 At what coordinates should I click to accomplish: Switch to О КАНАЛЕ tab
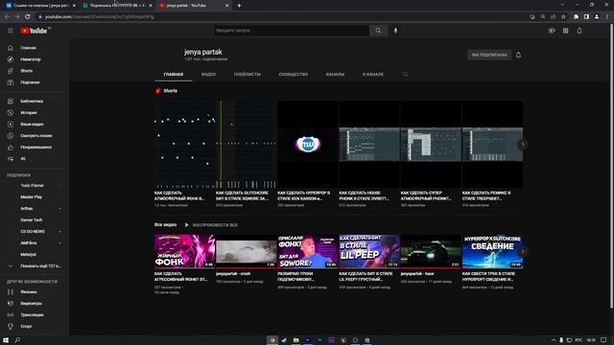click(x=373, y=75)
